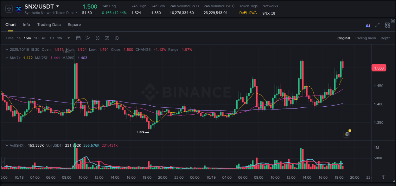The image size is (396, 186).
Task: Click the candlestick comparison icon
Action: pos(98,38)
